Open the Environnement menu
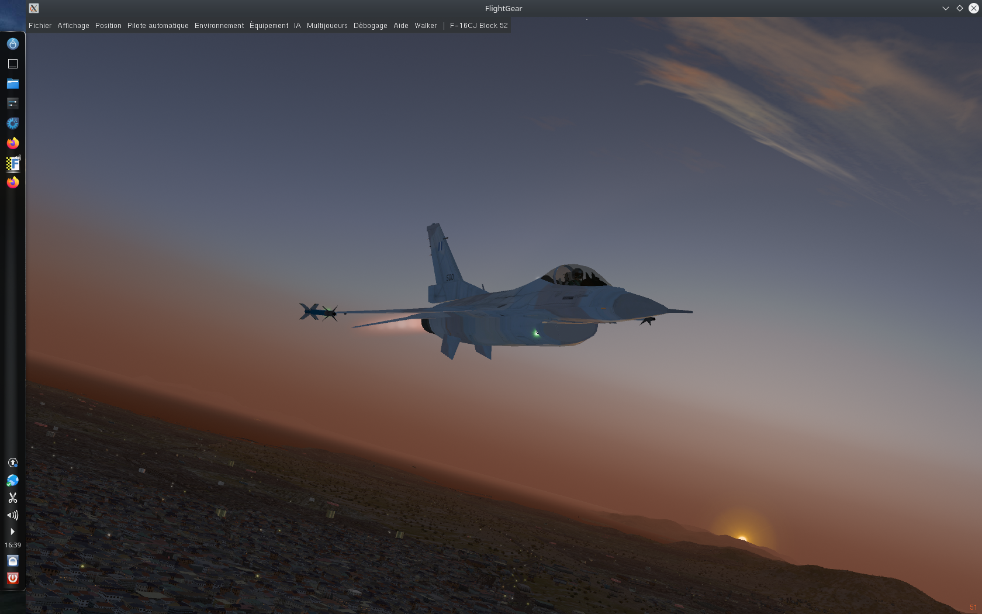Image resolution: width=982 pixels, height=614 pixels. pos(219,26)
